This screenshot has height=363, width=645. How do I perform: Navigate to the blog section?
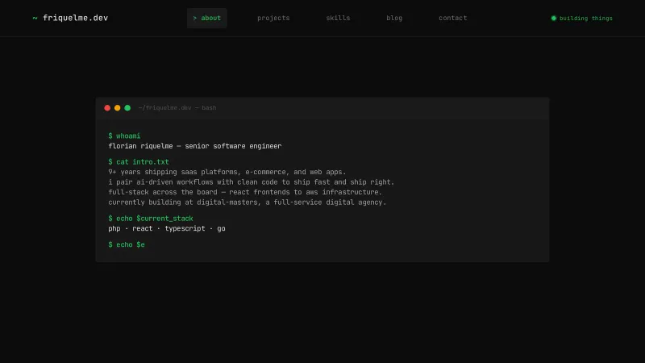[x=394, y=18]
